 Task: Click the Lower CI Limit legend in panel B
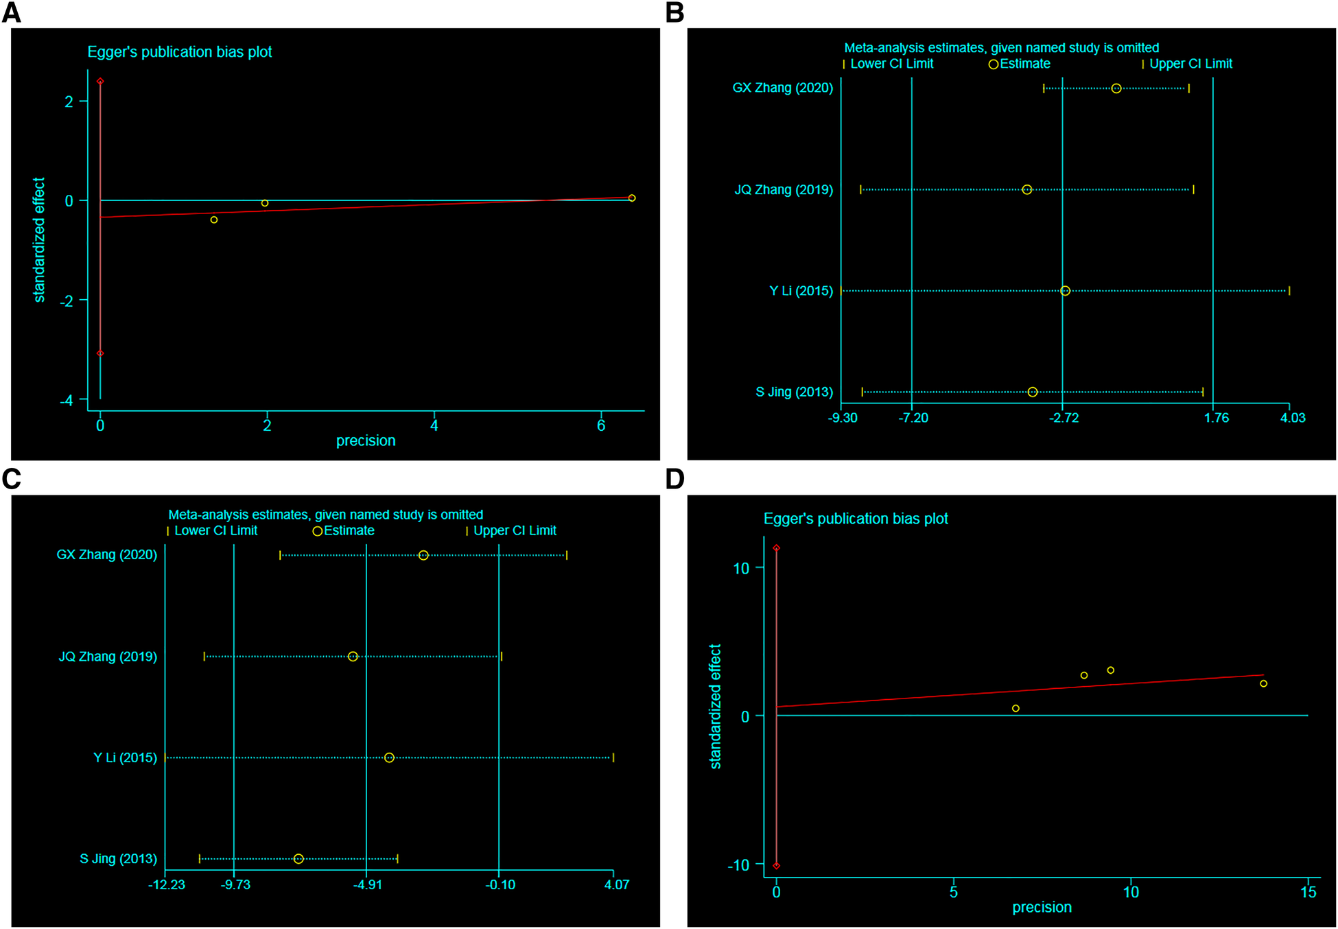click(x=891, y=64)
